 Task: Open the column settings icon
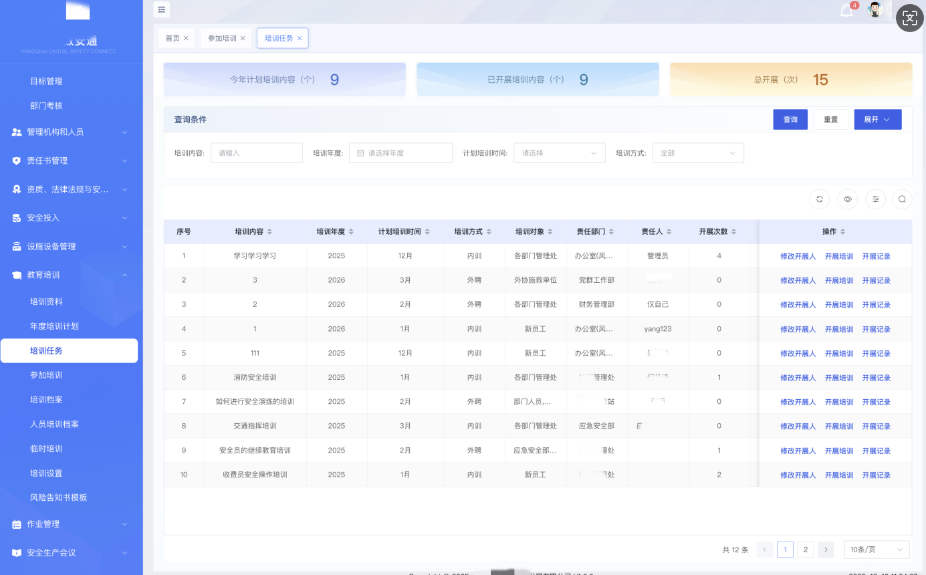pos(875,199)
